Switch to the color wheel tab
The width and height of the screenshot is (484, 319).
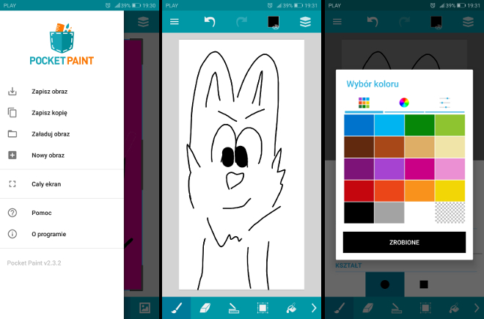pyautogui.click(x=404, y=103)
